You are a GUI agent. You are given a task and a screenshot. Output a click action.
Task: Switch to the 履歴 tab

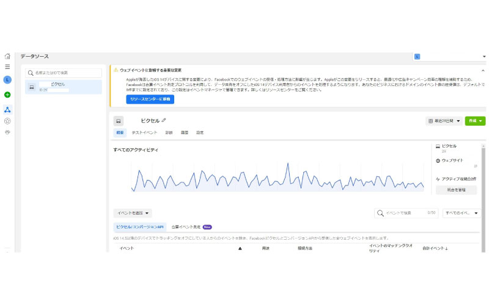point(185,132)
